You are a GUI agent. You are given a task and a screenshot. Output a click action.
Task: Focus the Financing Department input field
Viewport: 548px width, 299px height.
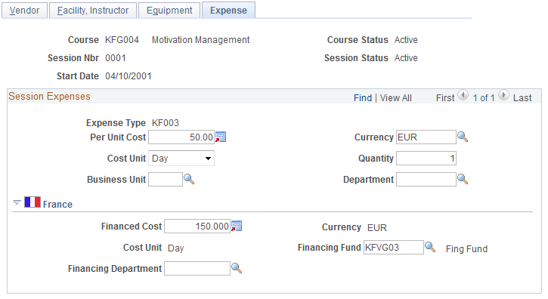(x=197, y=268)
